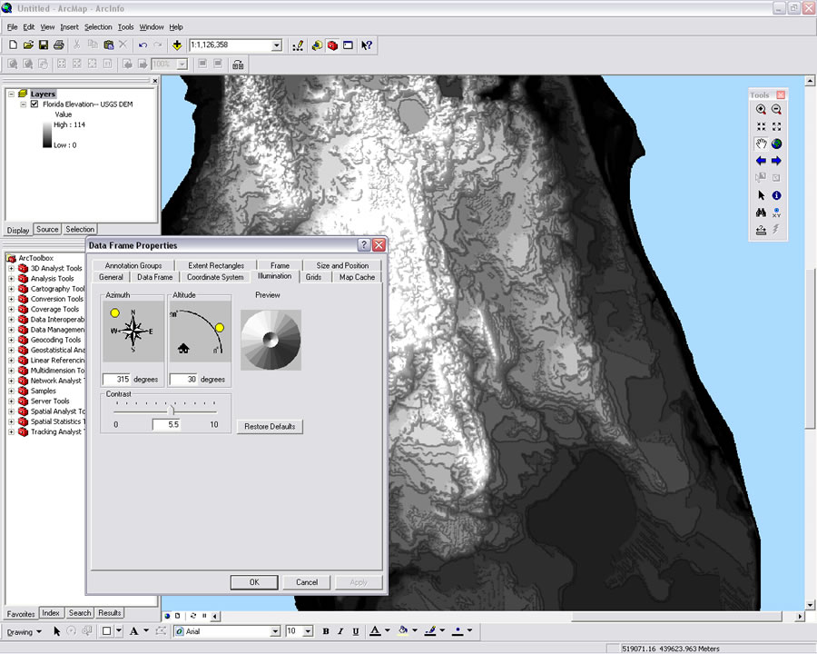Click the Contrast slider handle
Screen dimensions: 817x654
pyautogui.click(x=172, y=411)
